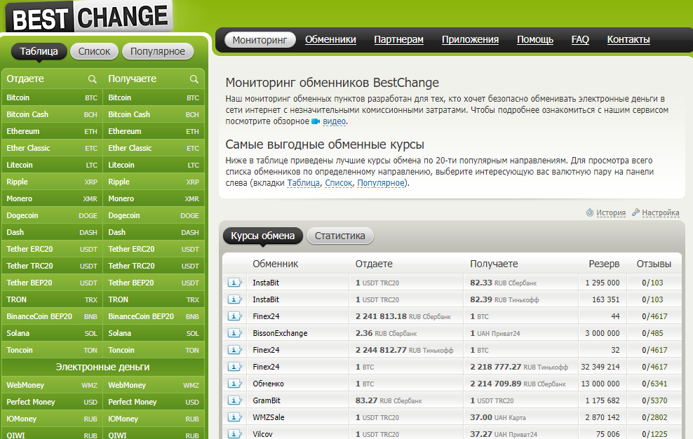Open info icon for GramBit row

[x=234, y=400]
